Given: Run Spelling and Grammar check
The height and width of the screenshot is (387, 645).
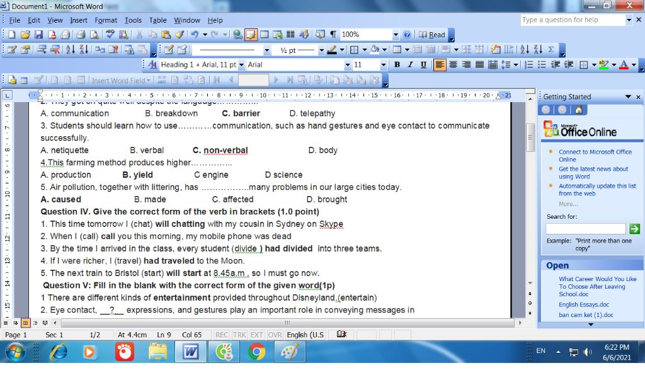Looking at the screenshot, I should click(110, 35).
